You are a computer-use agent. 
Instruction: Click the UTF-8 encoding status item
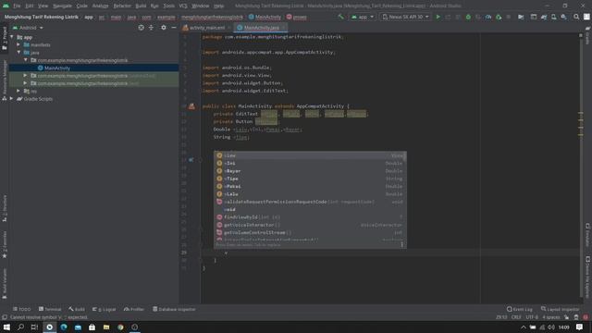(x=532, y=317)
